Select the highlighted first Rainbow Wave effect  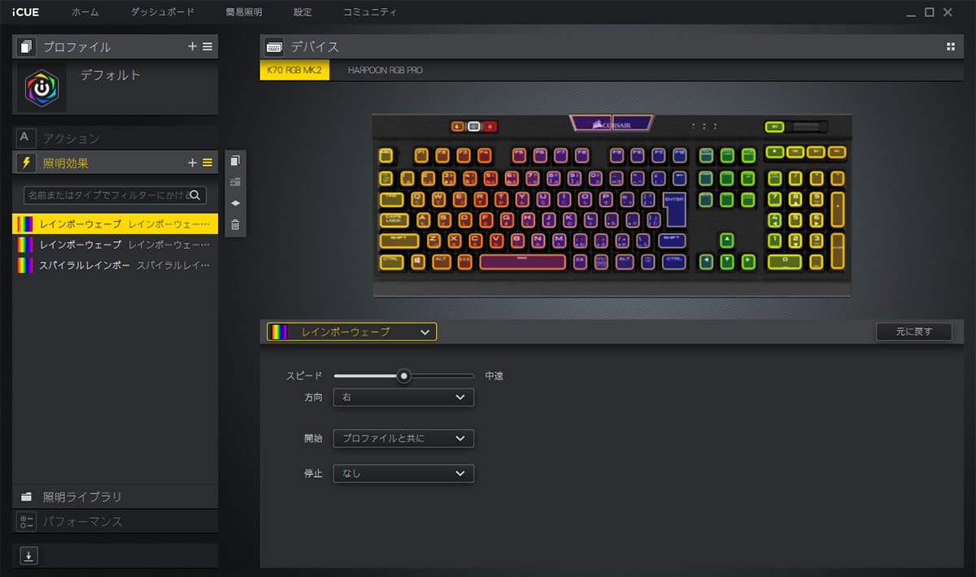point(115,223)
